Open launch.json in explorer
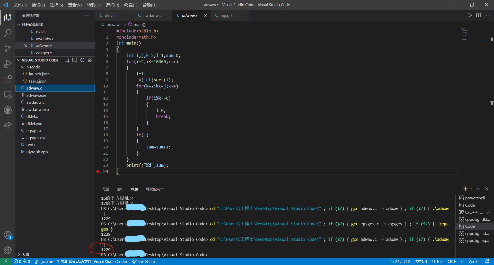The width and height of the screenshot is (494, 265). [x=55, y=74]
